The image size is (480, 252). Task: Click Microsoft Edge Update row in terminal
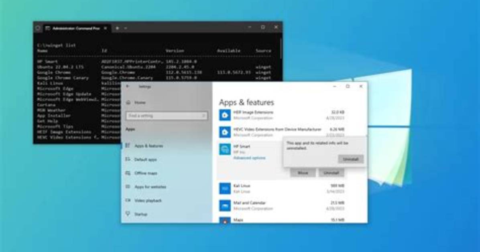click(x=79, y=94)
